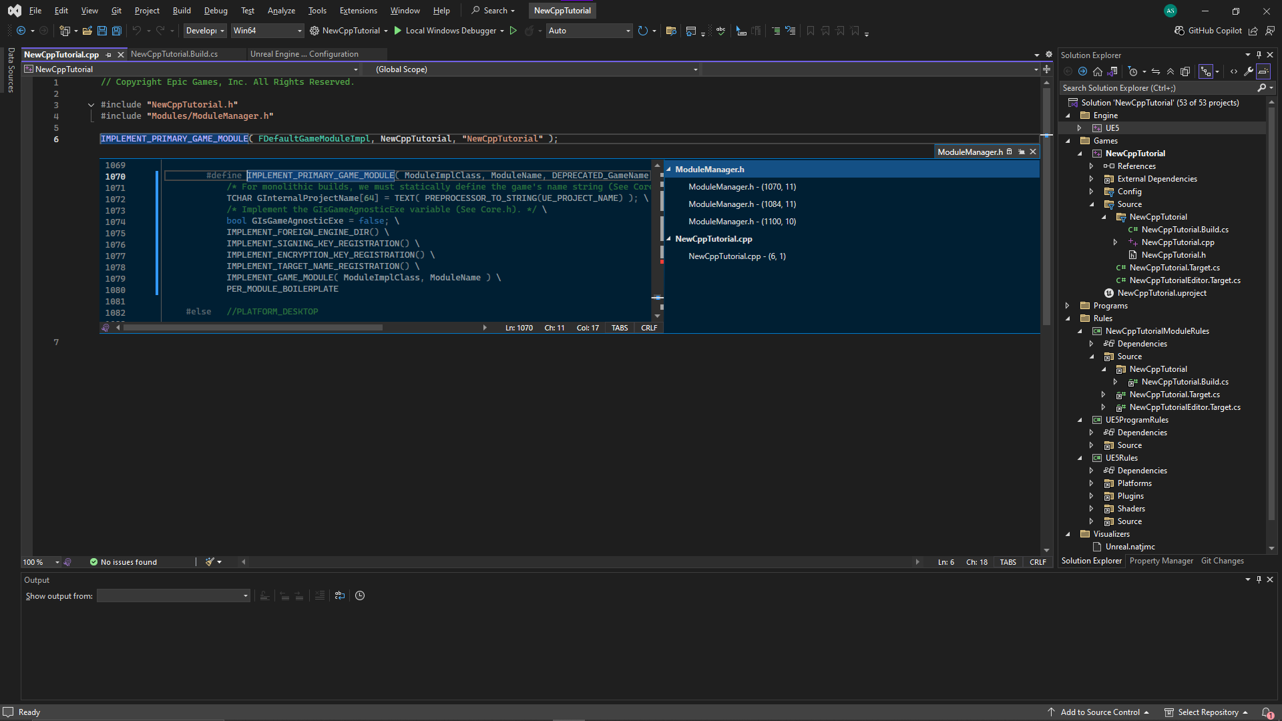The height and width of the screenshot is (721, 1282).
Task: Click the spell checker abc icon
Action: click(x=721, y=31)
